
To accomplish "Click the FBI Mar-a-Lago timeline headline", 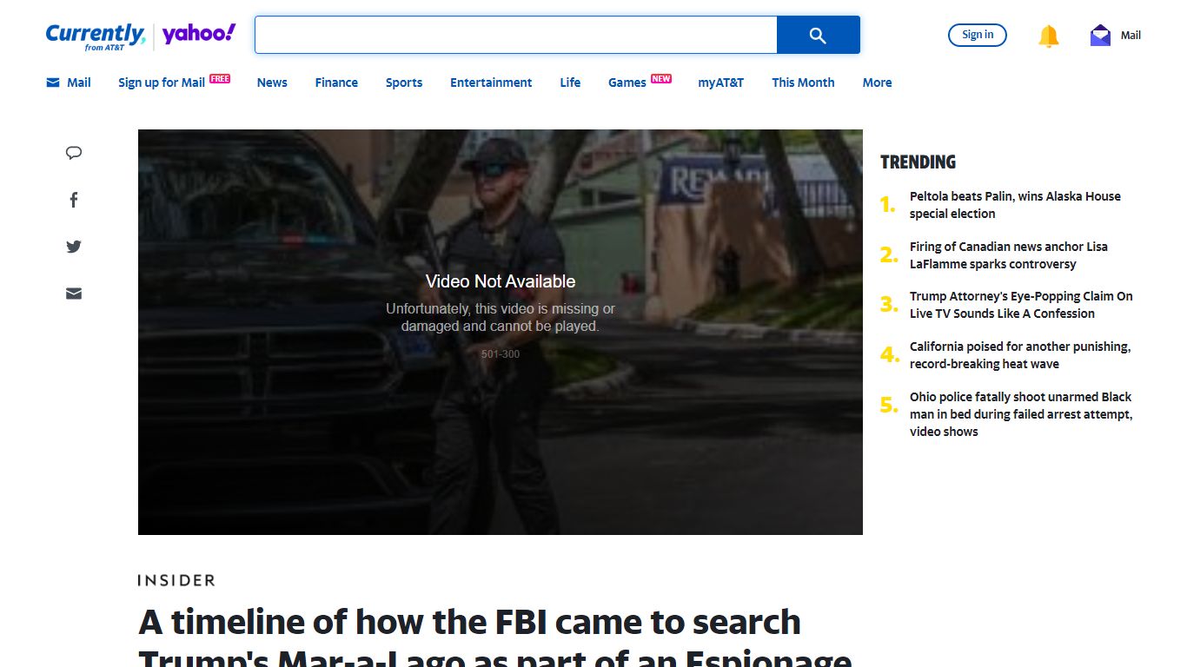I will (495, 643).
